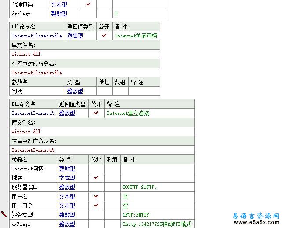The image size is (283, 228).
Task: Click 文本型 type in 代理掩码 row
Action: [x=59, y=4]
